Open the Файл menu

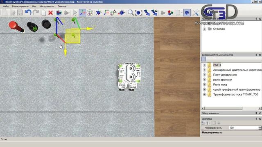pyautogui.click(x=6, y=7)
